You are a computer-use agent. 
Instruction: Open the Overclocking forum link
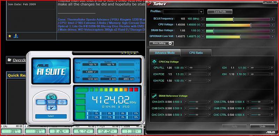point(20,60)
